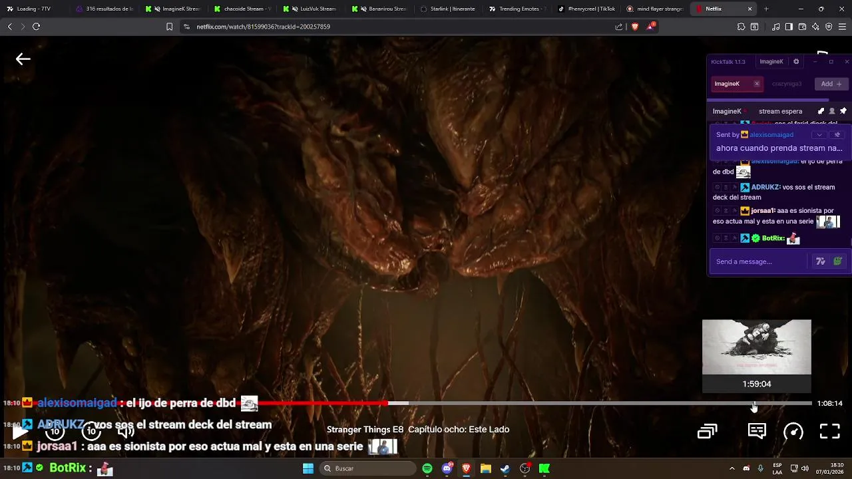The width and height of the screenshot is (852, 479).
Task: Switch to Starlink Itinerante browser tab
Action: point(448,9)
